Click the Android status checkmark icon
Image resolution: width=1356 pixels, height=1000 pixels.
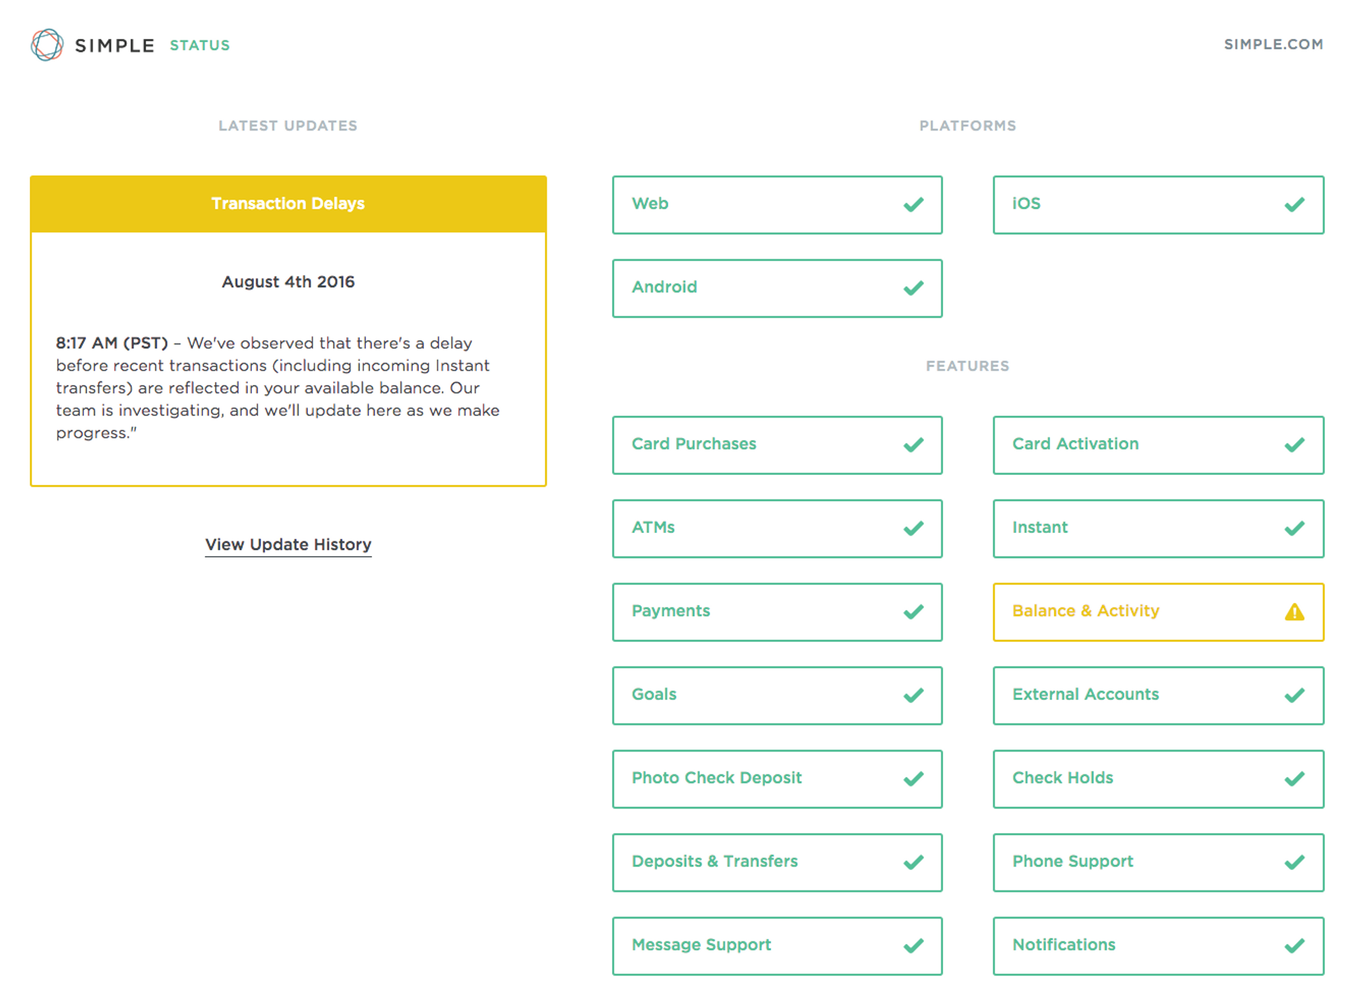pyautogui.click(x=913, y=288)
